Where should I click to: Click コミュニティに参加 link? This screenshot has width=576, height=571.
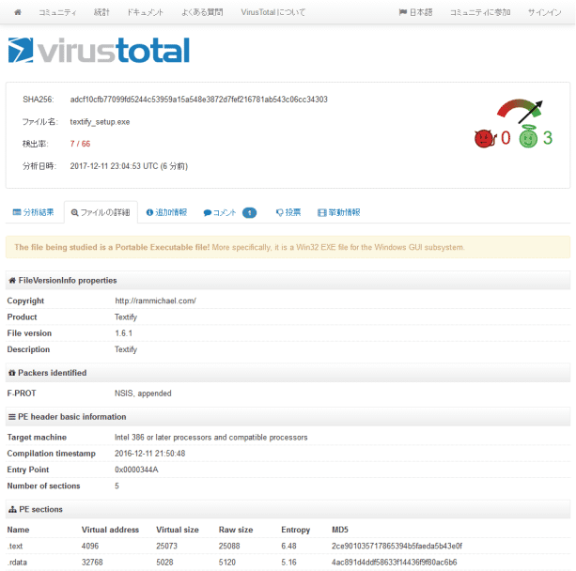(x=480, y=12)
